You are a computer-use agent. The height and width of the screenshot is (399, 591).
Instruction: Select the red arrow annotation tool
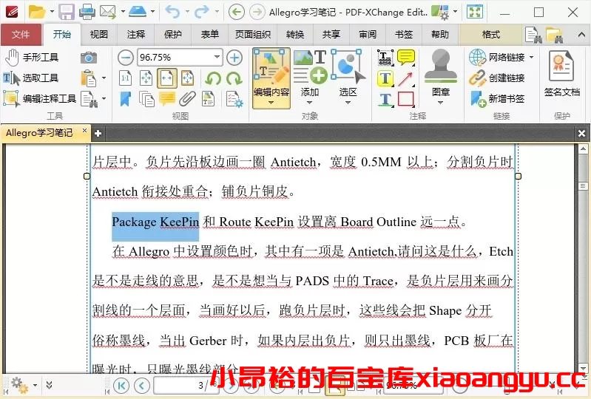coord(406,78)
